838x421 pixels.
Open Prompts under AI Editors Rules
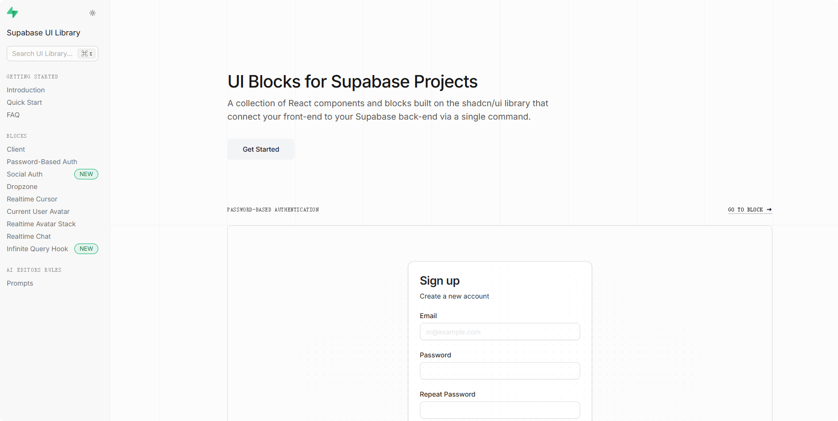20,283
